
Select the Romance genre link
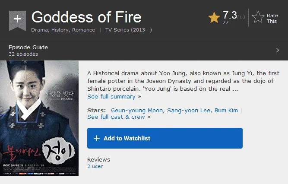coord(83,30)
